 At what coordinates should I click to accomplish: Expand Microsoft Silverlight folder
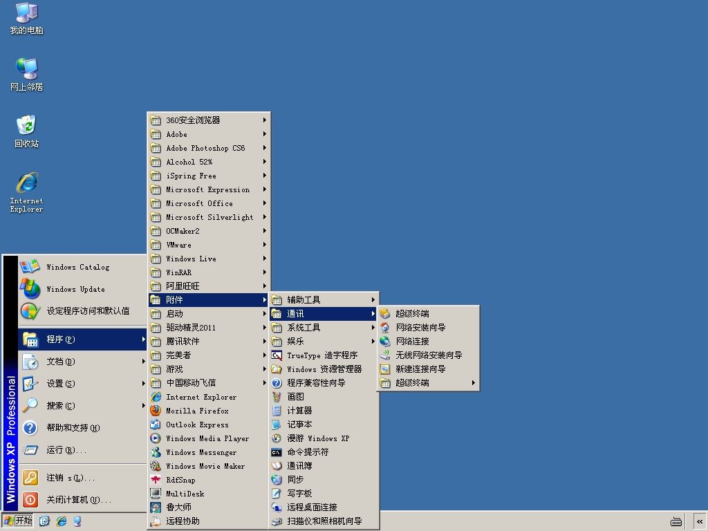pyautogui.click(x=209, y=217)
